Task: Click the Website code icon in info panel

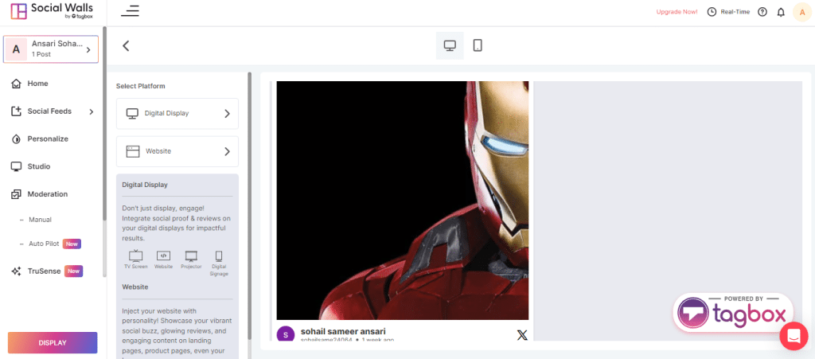Action: (163, 256)
